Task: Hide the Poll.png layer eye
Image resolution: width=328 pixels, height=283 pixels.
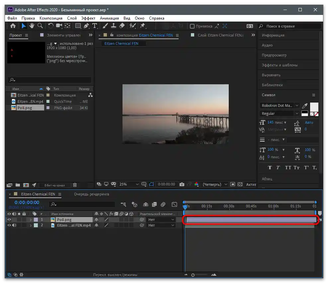Action: (x=9, y=220)
